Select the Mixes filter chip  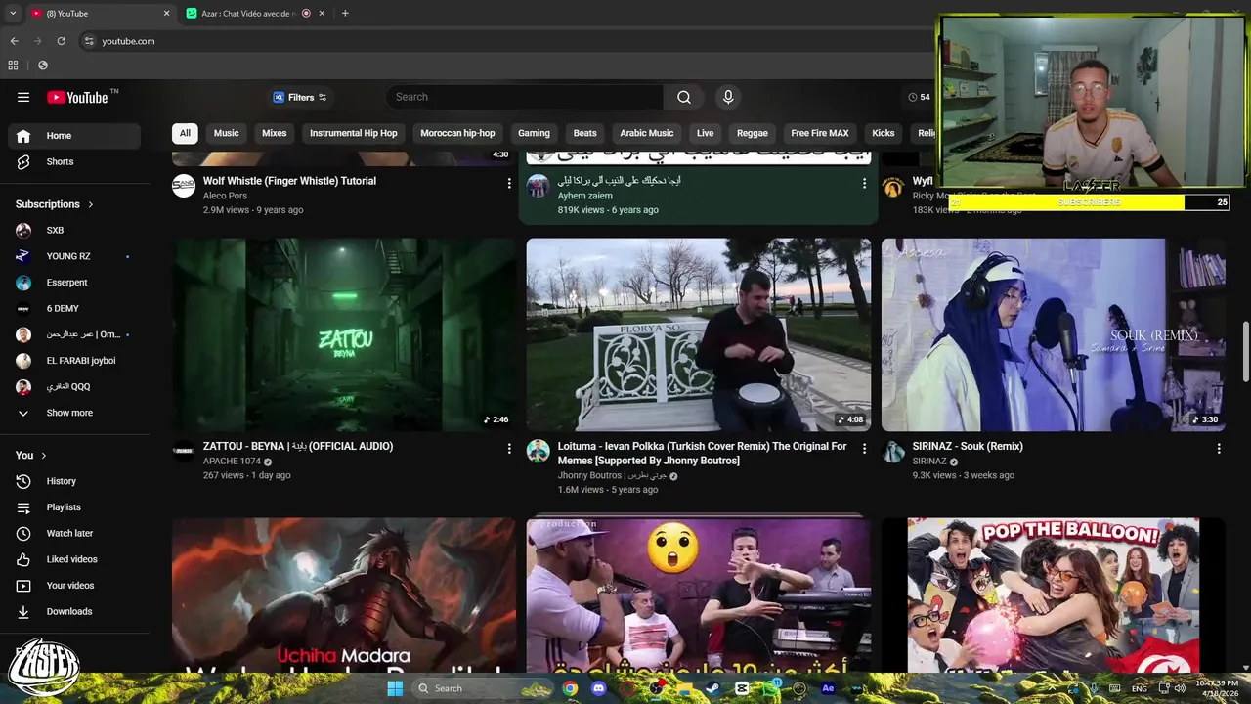[275, 133]
